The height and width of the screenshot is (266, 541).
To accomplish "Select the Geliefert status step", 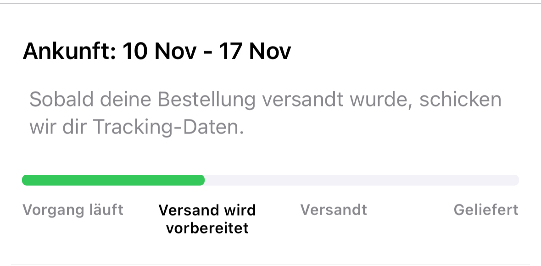I will point(486,210).
